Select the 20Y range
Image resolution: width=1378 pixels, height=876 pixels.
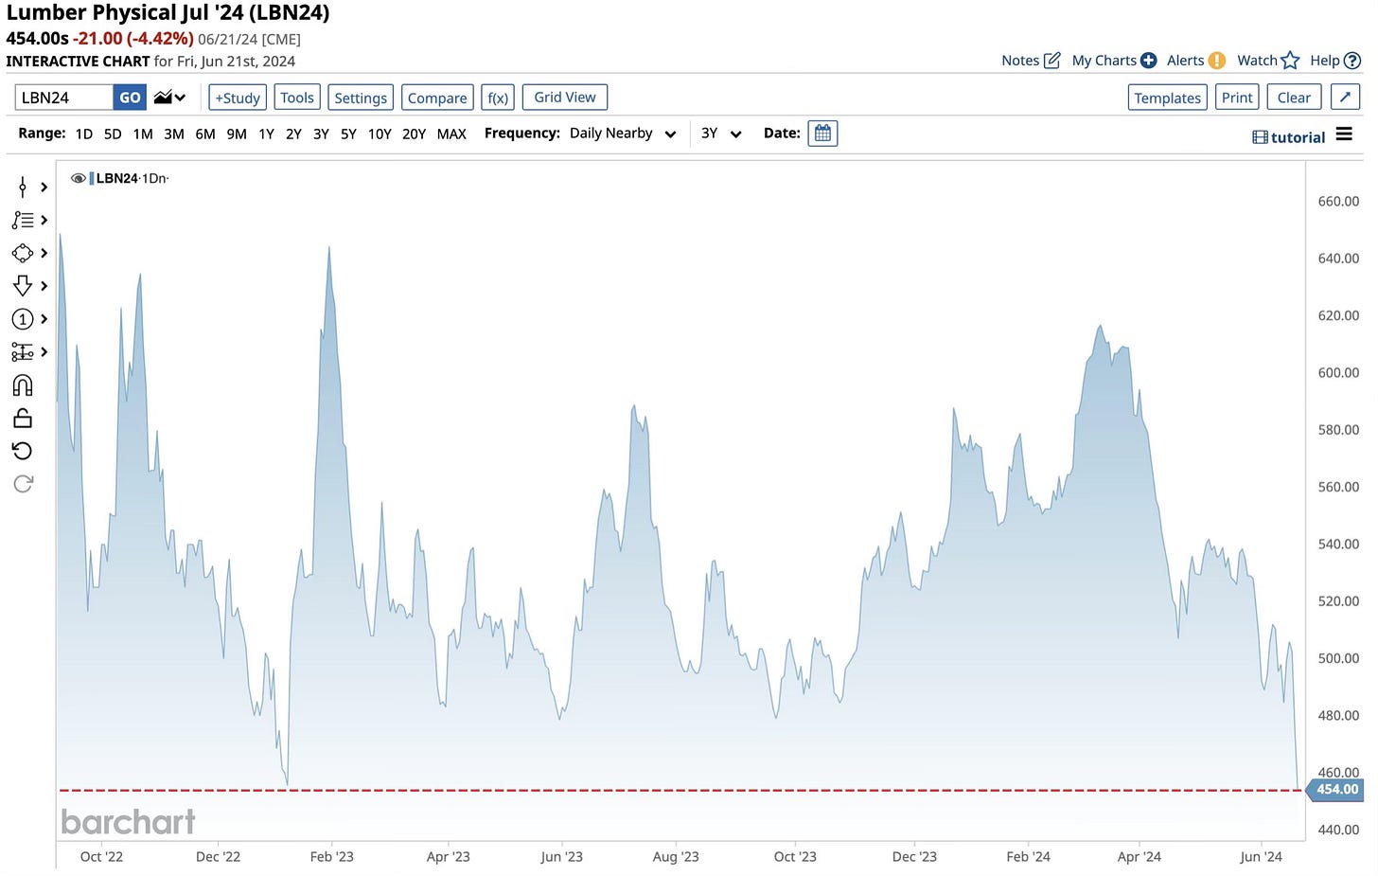coord(414,134)
